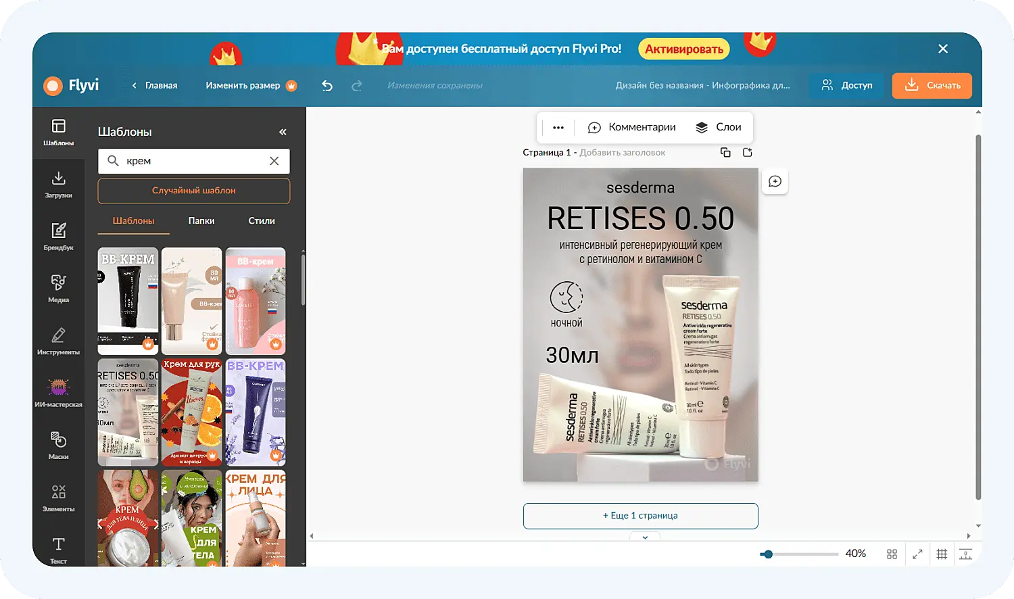The image size is (1014, 599).
Task: Open the grid view of pages
Action: pyautogui.click(x=892, y=554)
